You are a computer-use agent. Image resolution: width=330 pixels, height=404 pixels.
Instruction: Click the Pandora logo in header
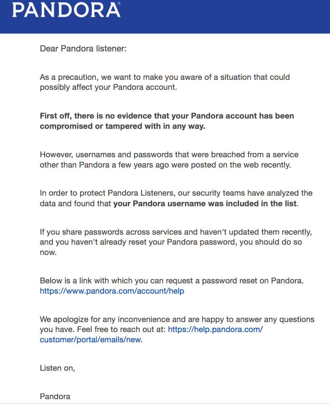click(x=66, y=10)
